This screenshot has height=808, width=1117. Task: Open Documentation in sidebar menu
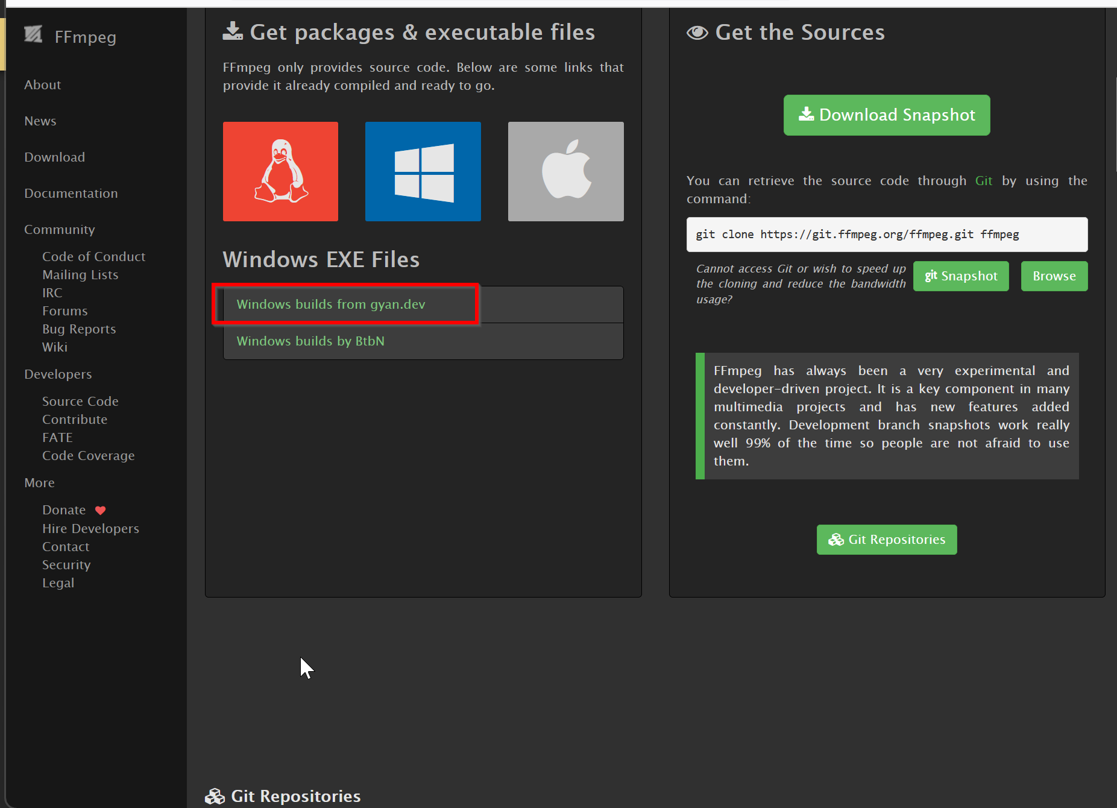pyautogui.click(x=71, y=194)
